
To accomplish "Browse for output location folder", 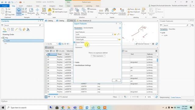I will [119, 39].
